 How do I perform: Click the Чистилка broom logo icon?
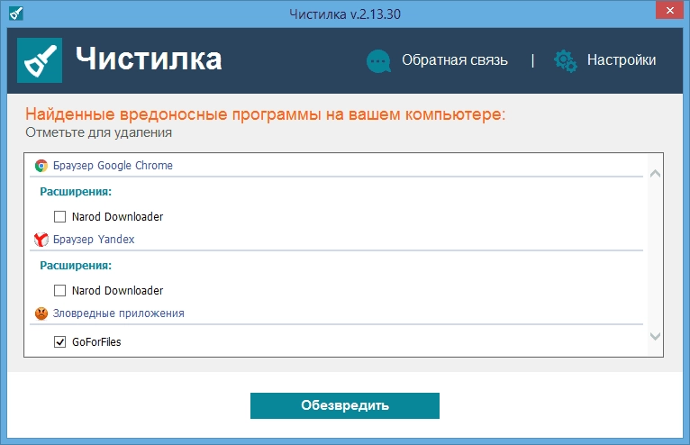pyautogui.click(x=40, y=60)
